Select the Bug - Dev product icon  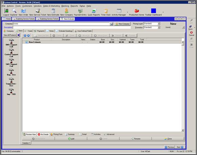pyautogui.click(x=11, y=72)
